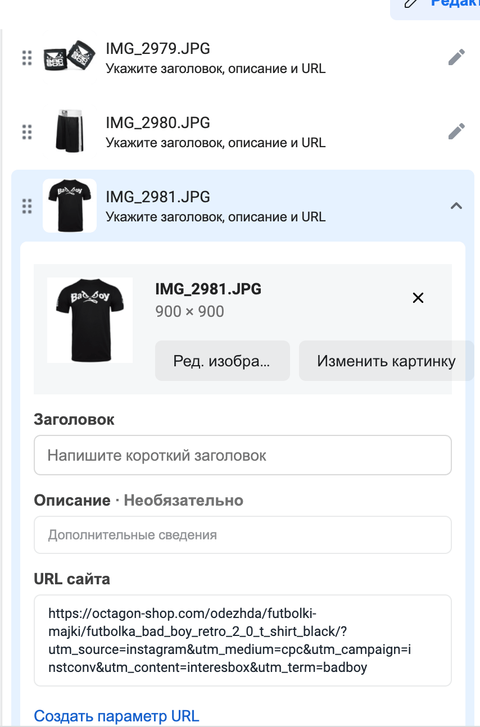This screenshot has width=480, height=727.
Task: Click the "Редактировать" button at top right
Action: point(438,6)
